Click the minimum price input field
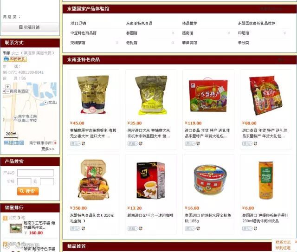The height and width of the screenshot is (252, 297). [24, 181]
